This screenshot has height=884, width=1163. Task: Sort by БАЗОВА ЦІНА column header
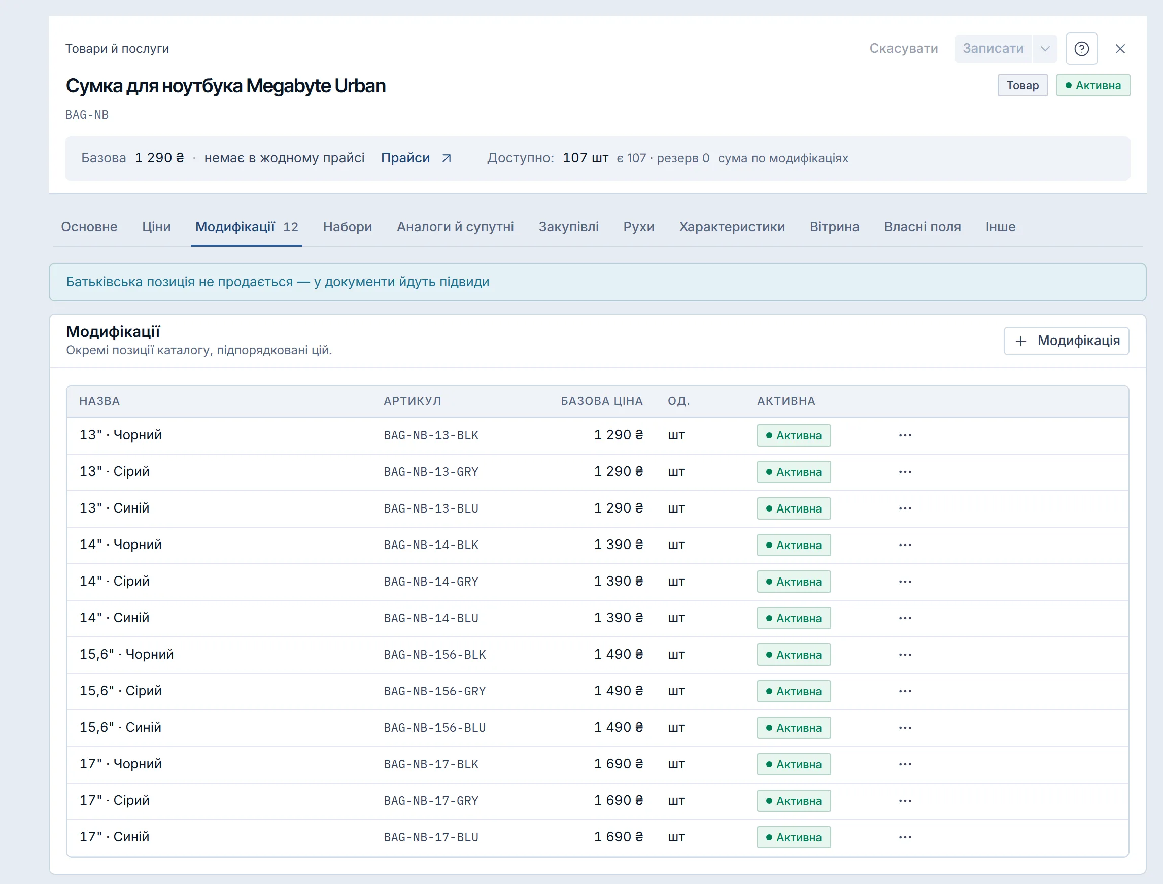601,401
